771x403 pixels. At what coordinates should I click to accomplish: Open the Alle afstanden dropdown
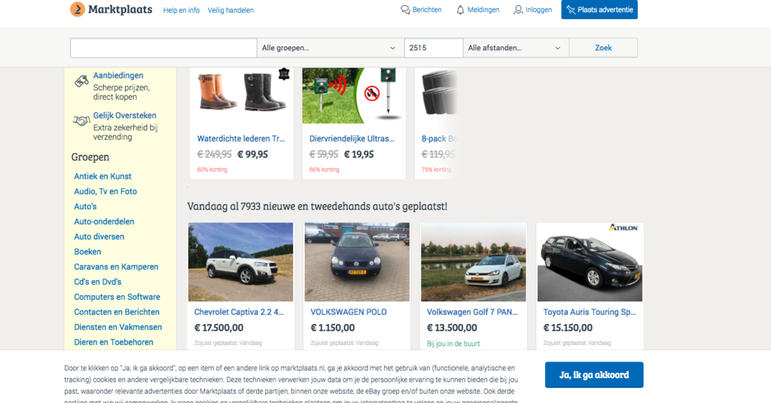click(x=516, y=47)
